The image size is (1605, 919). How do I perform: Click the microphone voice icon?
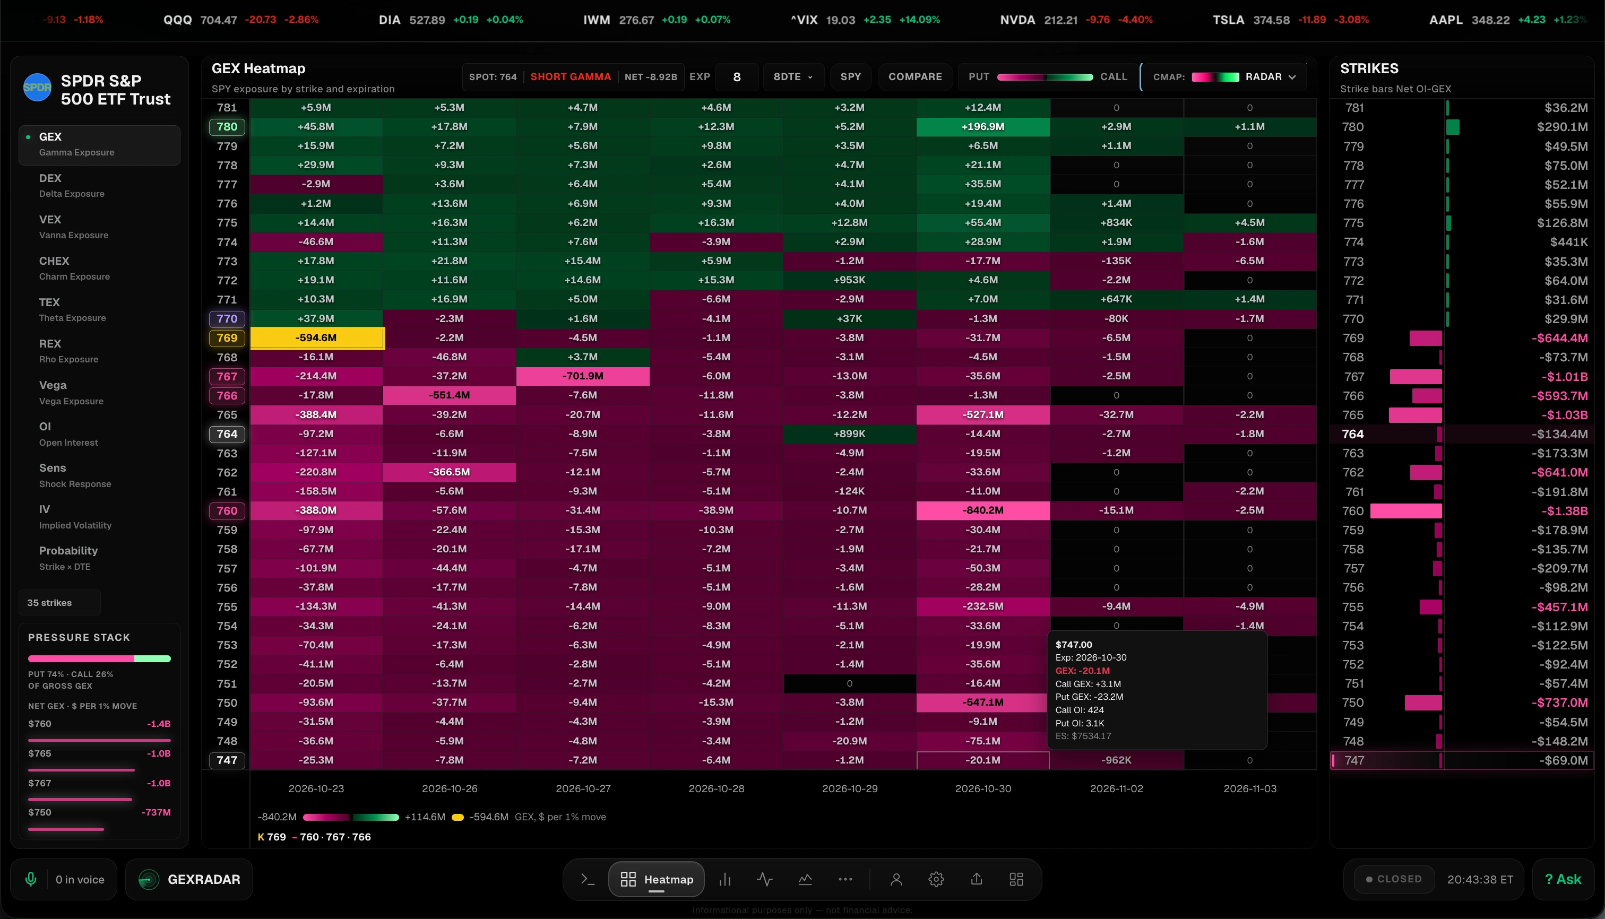30,879
